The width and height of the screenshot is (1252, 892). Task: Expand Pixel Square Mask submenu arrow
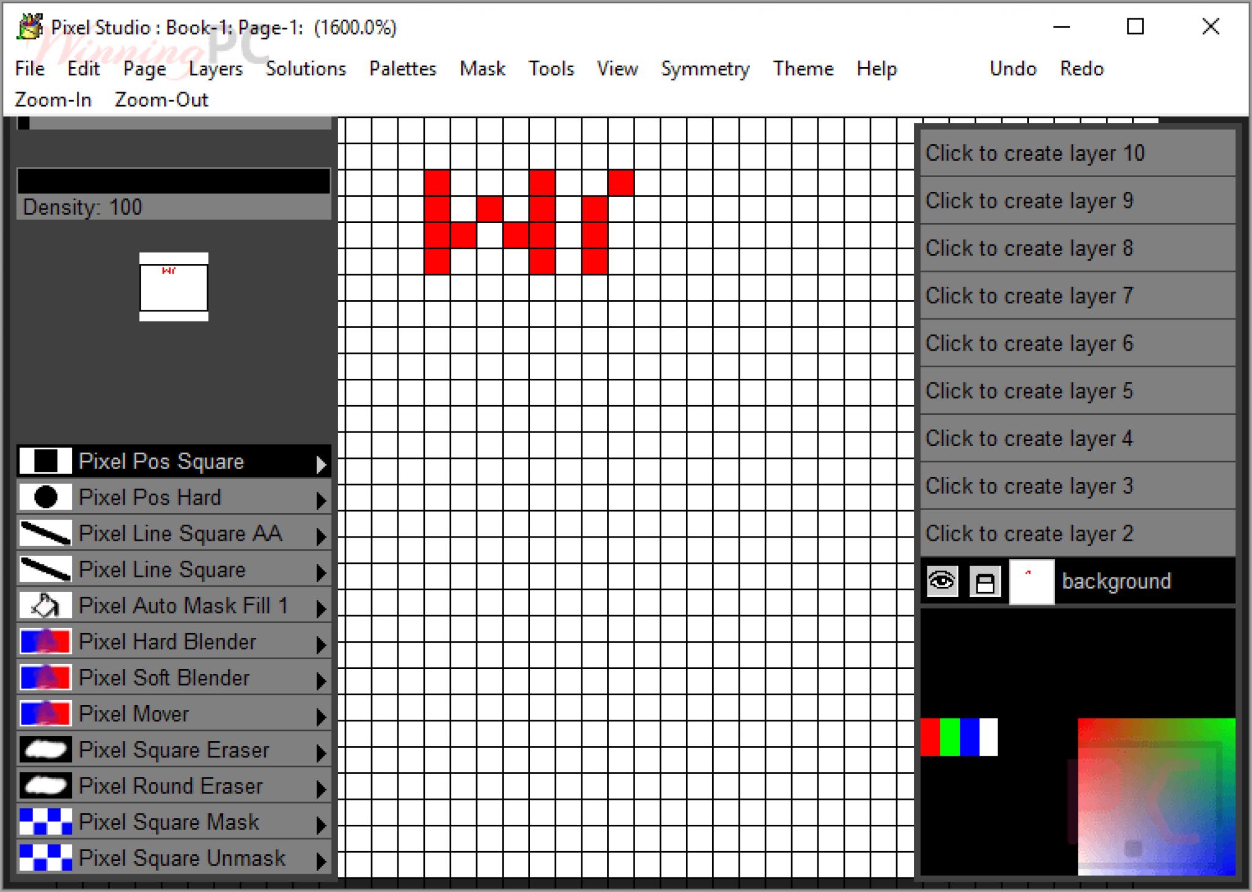click(x=321, y=825)
